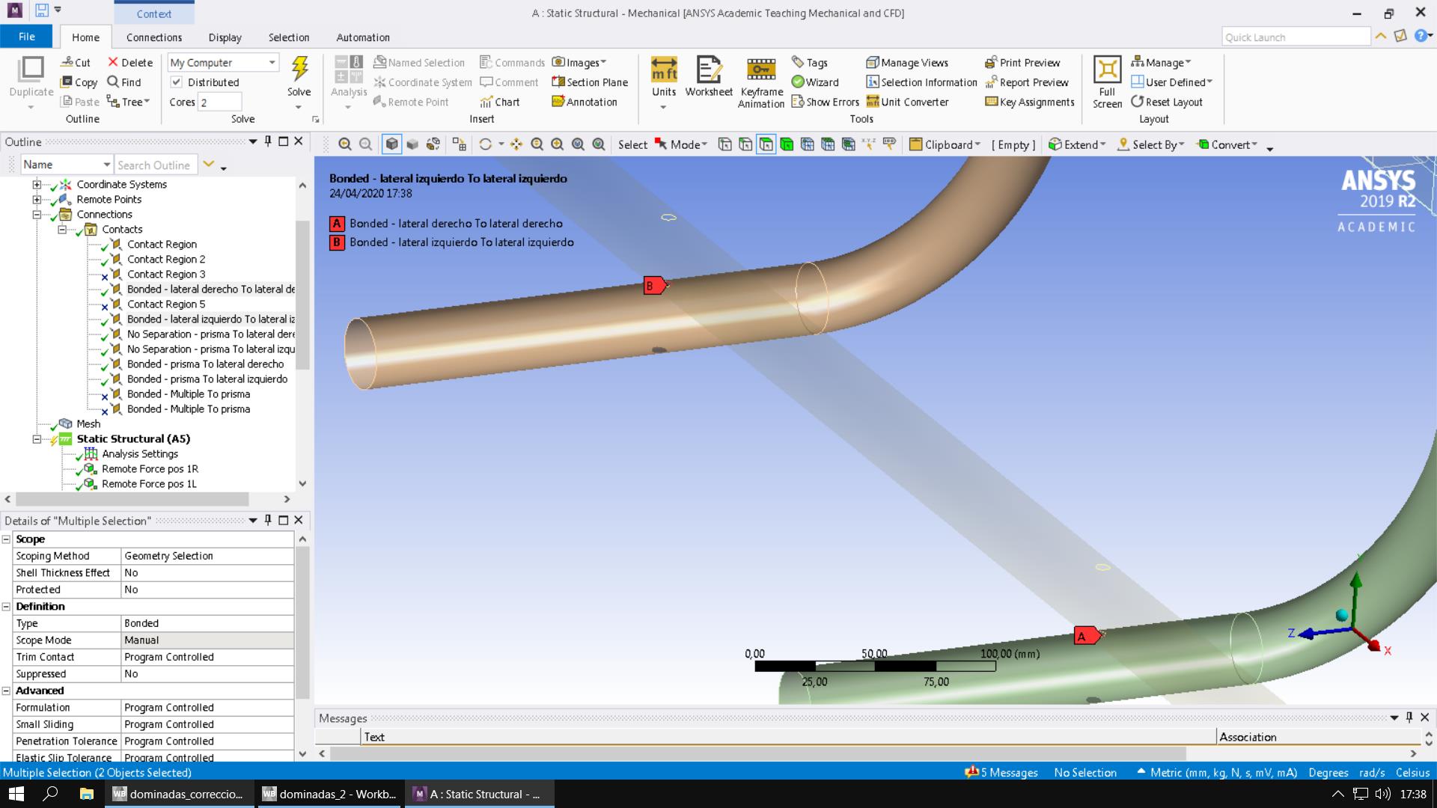Open the Name filter dropdown in Outline

click(106, 165)
